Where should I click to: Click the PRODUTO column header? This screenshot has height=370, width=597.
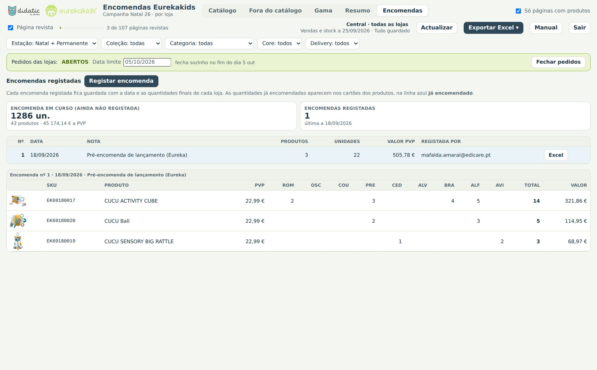click(x=116, y=185)
